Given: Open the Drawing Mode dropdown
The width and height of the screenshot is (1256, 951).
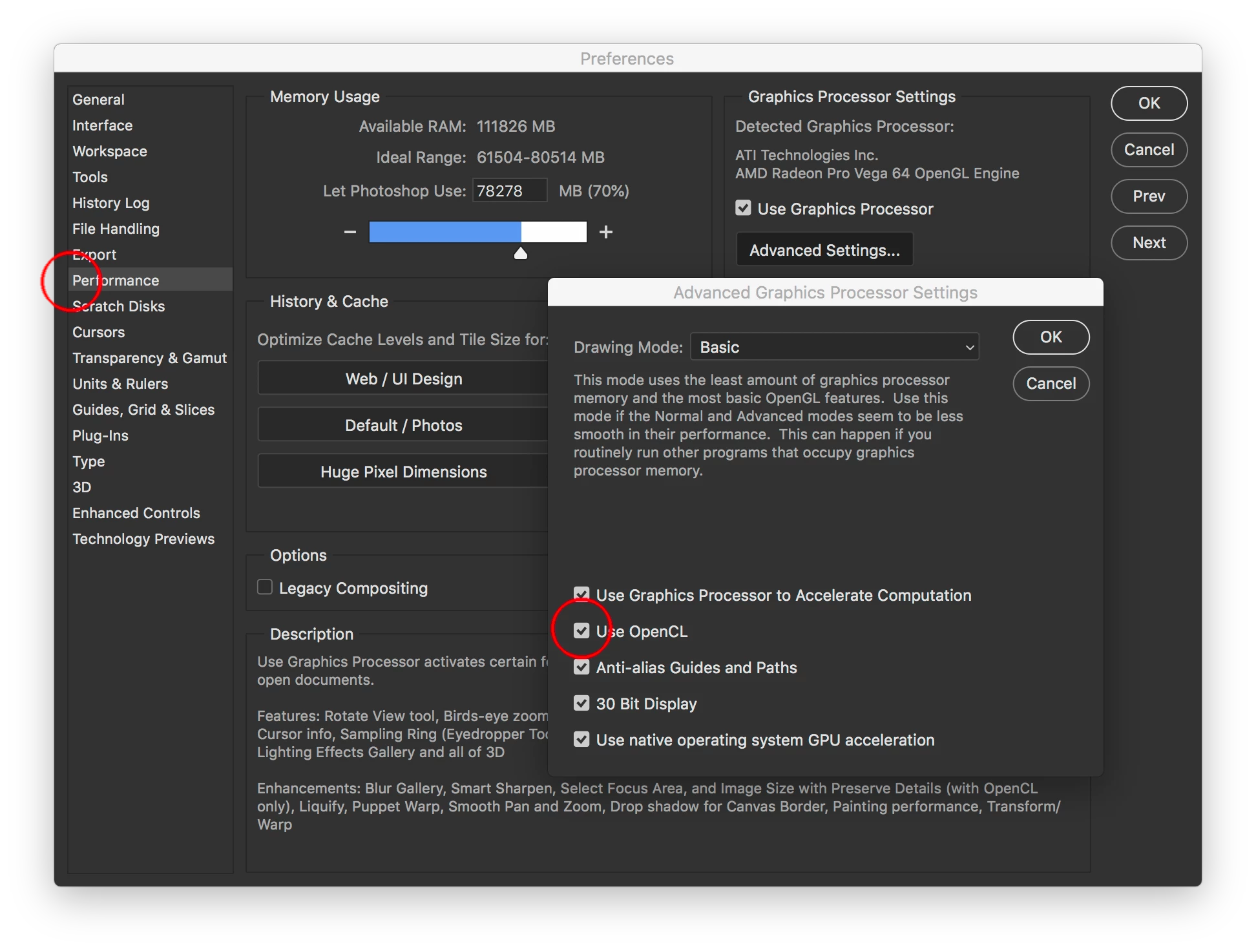Looking at the screenshot, I should click(833, 347).
